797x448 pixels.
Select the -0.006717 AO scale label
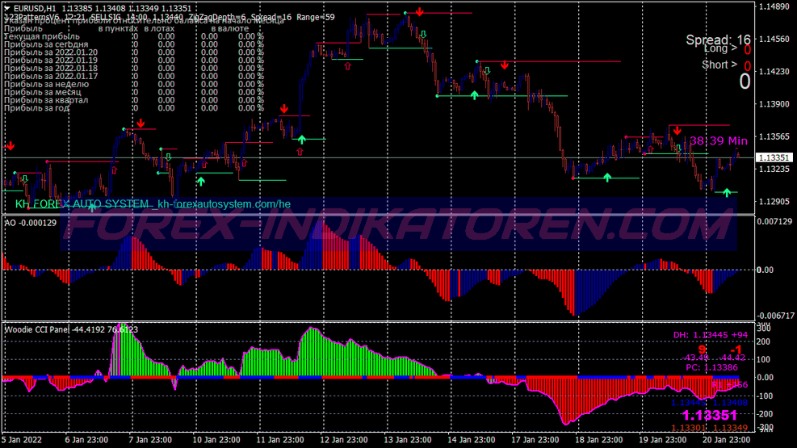(x=774, y=316)
